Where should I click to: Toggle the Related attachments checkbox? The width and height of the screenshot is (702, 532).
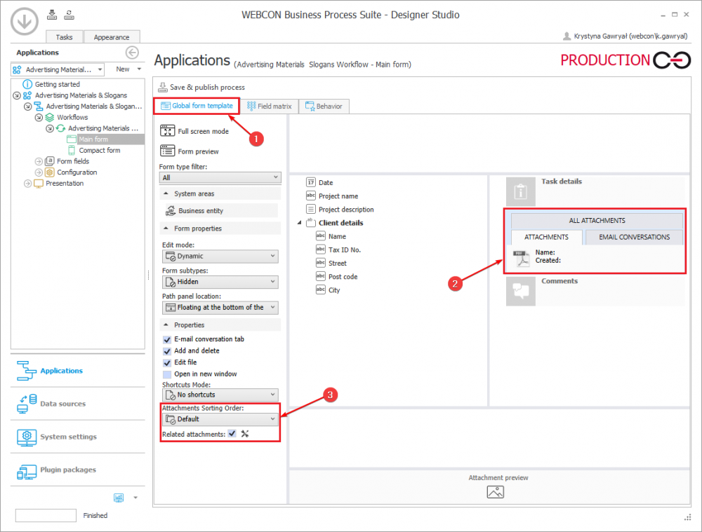(x=232, y=433)
